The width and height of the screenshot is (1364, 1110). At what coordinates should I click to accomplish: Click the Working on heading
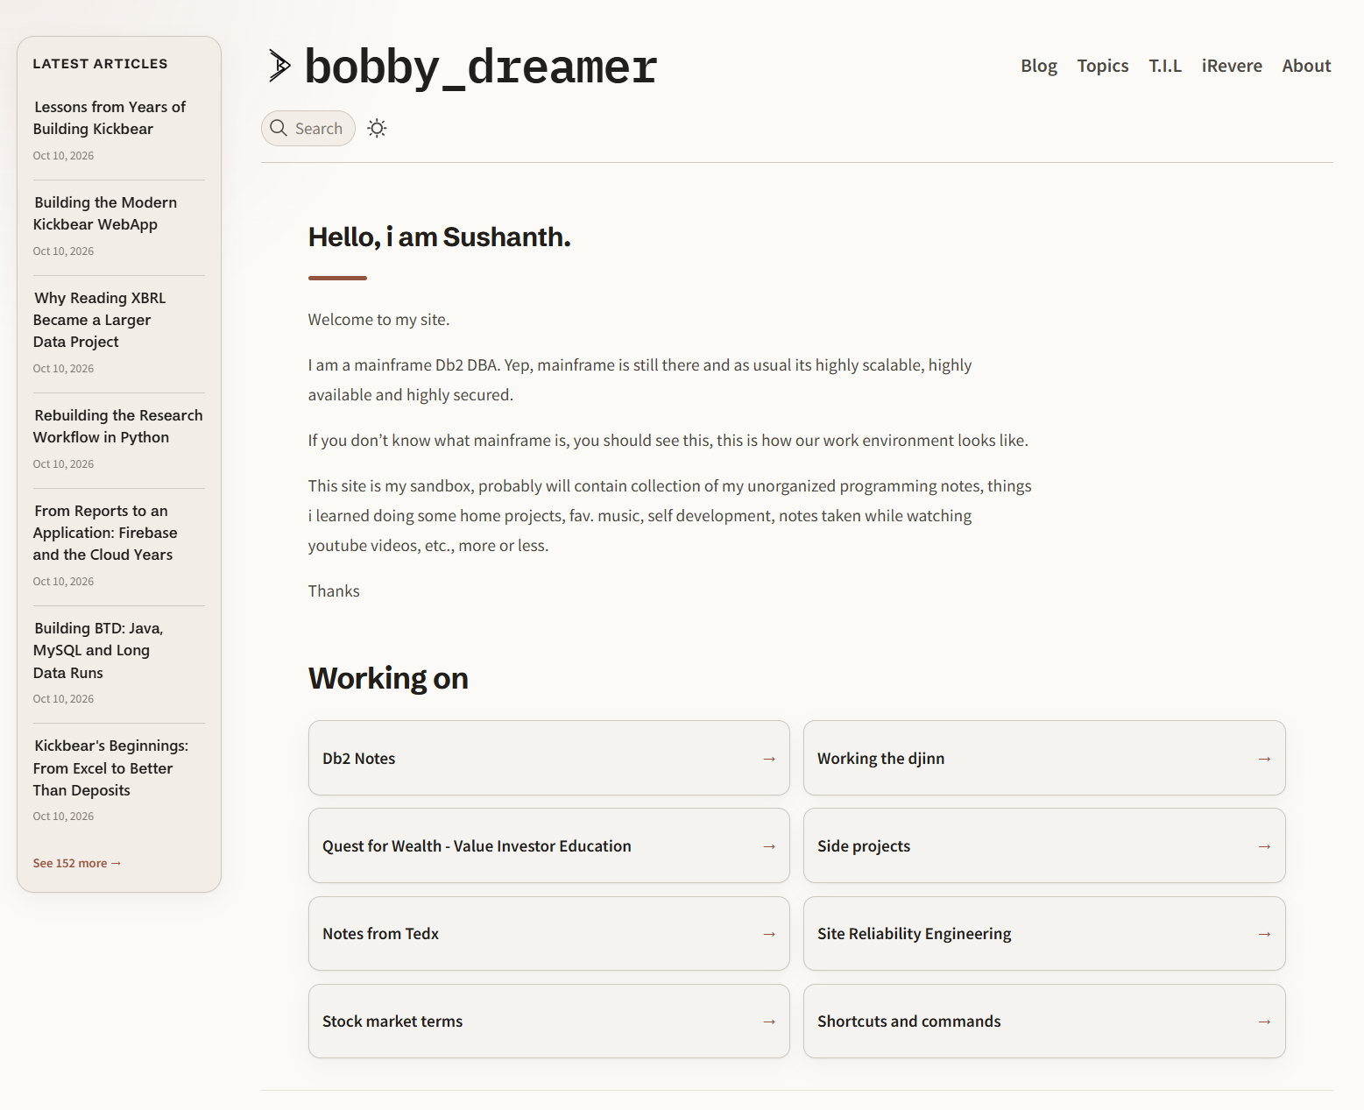(388, 679)
